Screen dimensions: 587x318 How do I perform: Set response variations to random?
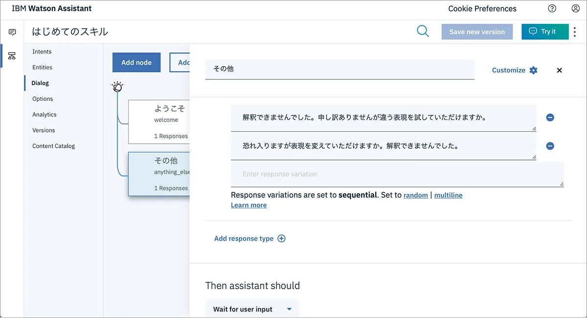click(416, 195)
